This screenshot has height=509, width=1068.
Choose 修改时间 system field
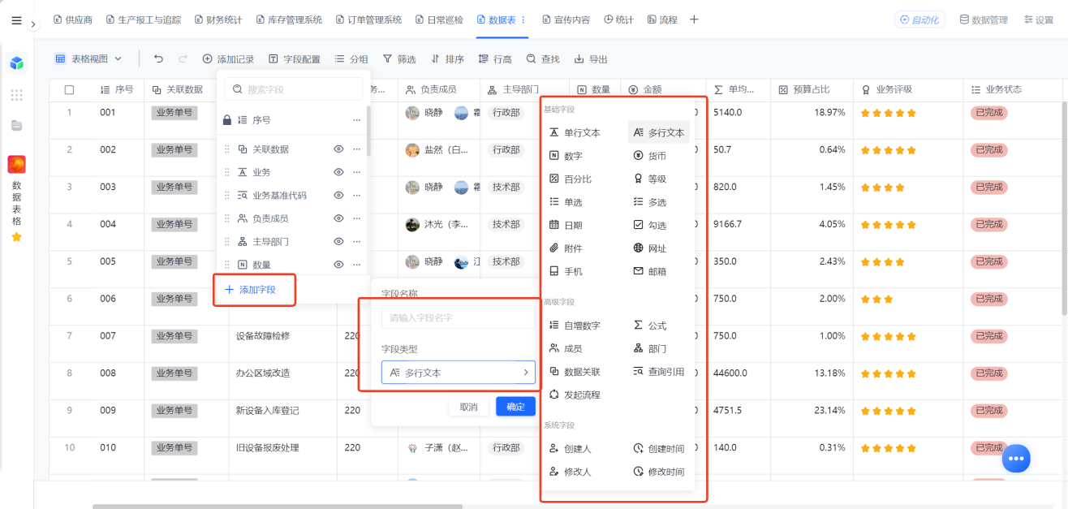tap(659, 472)
